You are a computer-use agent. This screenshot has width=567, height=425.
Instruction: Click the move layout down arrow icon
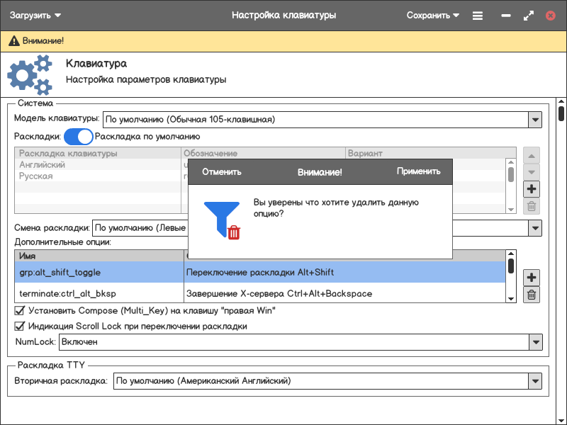click(532, 171)
